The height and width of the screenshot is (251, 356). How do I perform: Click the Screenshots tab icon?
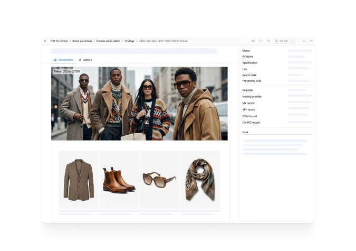pyautogui.click(x=55, y=60)
